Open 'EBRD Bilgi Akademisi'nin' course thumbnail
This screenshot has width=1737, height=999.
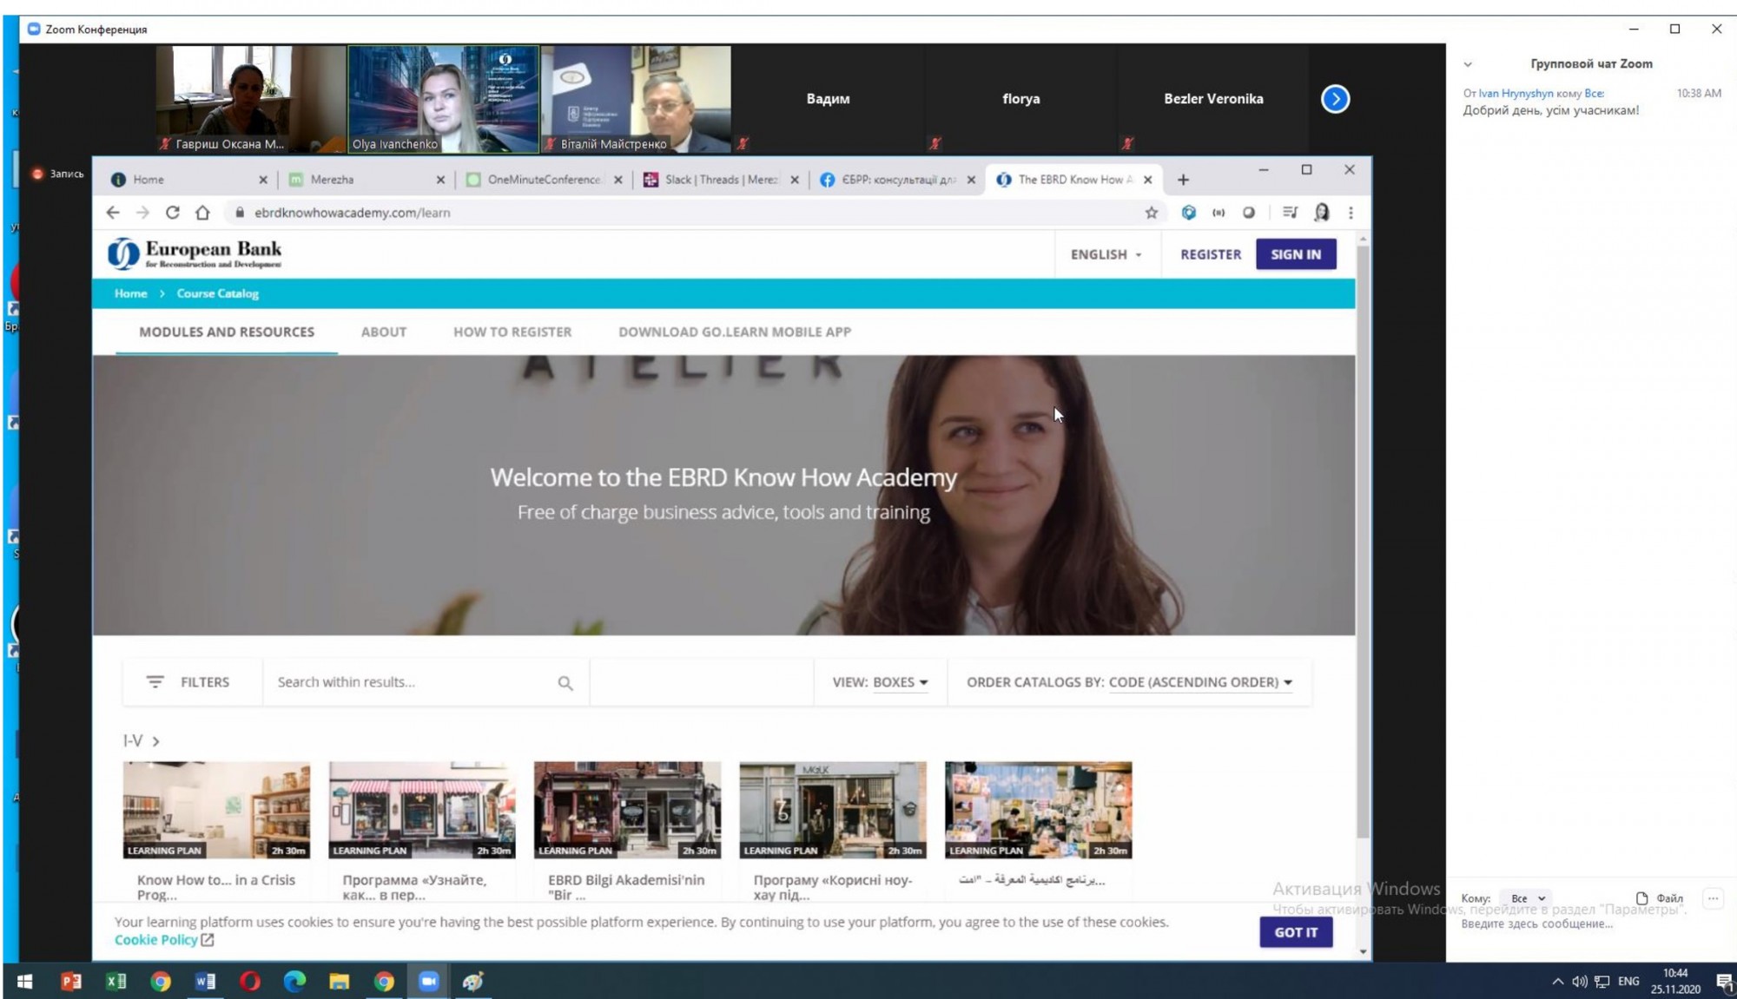pos(627,810)
